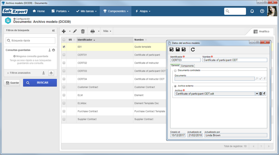Select Documento controlado radio button

coord(175,71)
